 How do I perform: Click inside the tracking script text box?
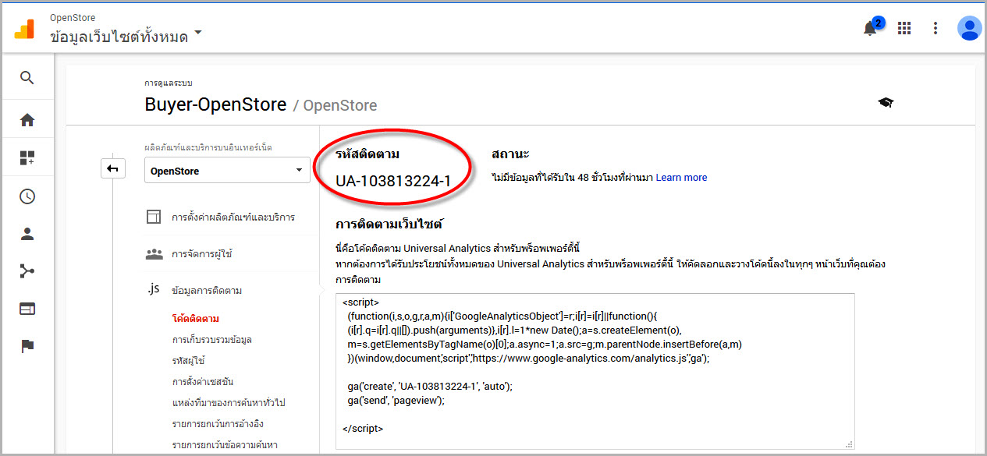click(595, 371)
